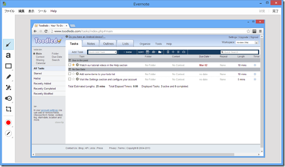Screen dimensions: 285x167
Task: Open the 編集 menu
Action: 21,11
